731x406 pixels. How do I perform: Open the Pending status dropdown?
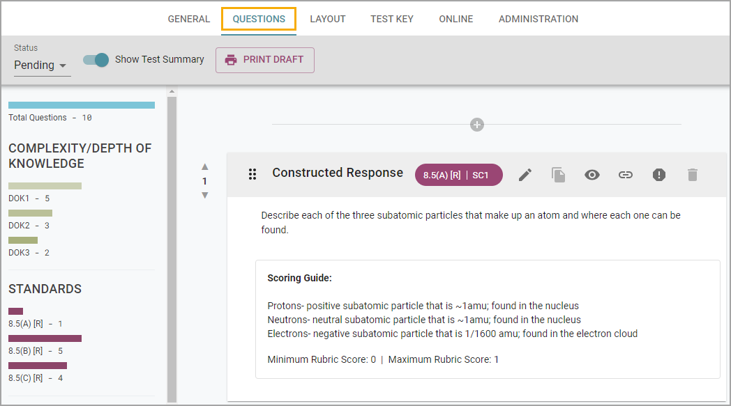[x=40, y=65]
